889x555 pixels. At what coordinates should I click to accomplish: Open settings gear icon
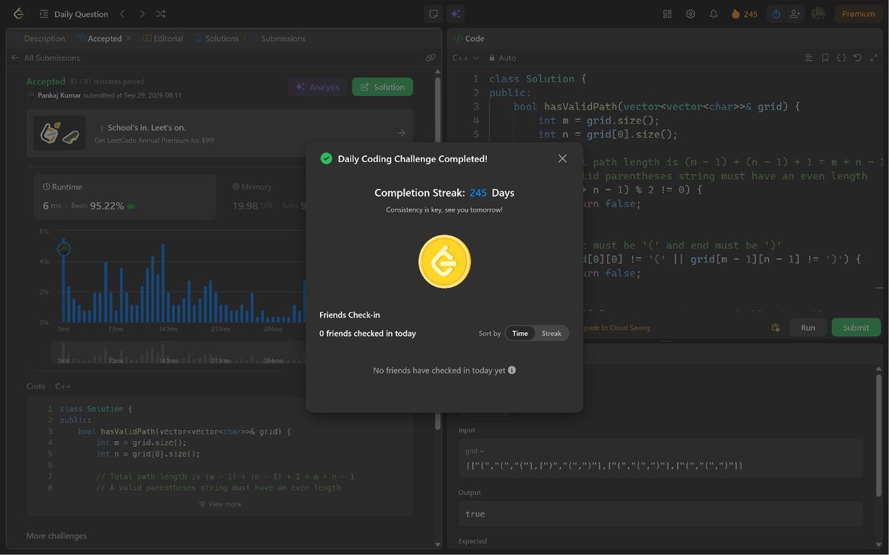click(690, 14)
